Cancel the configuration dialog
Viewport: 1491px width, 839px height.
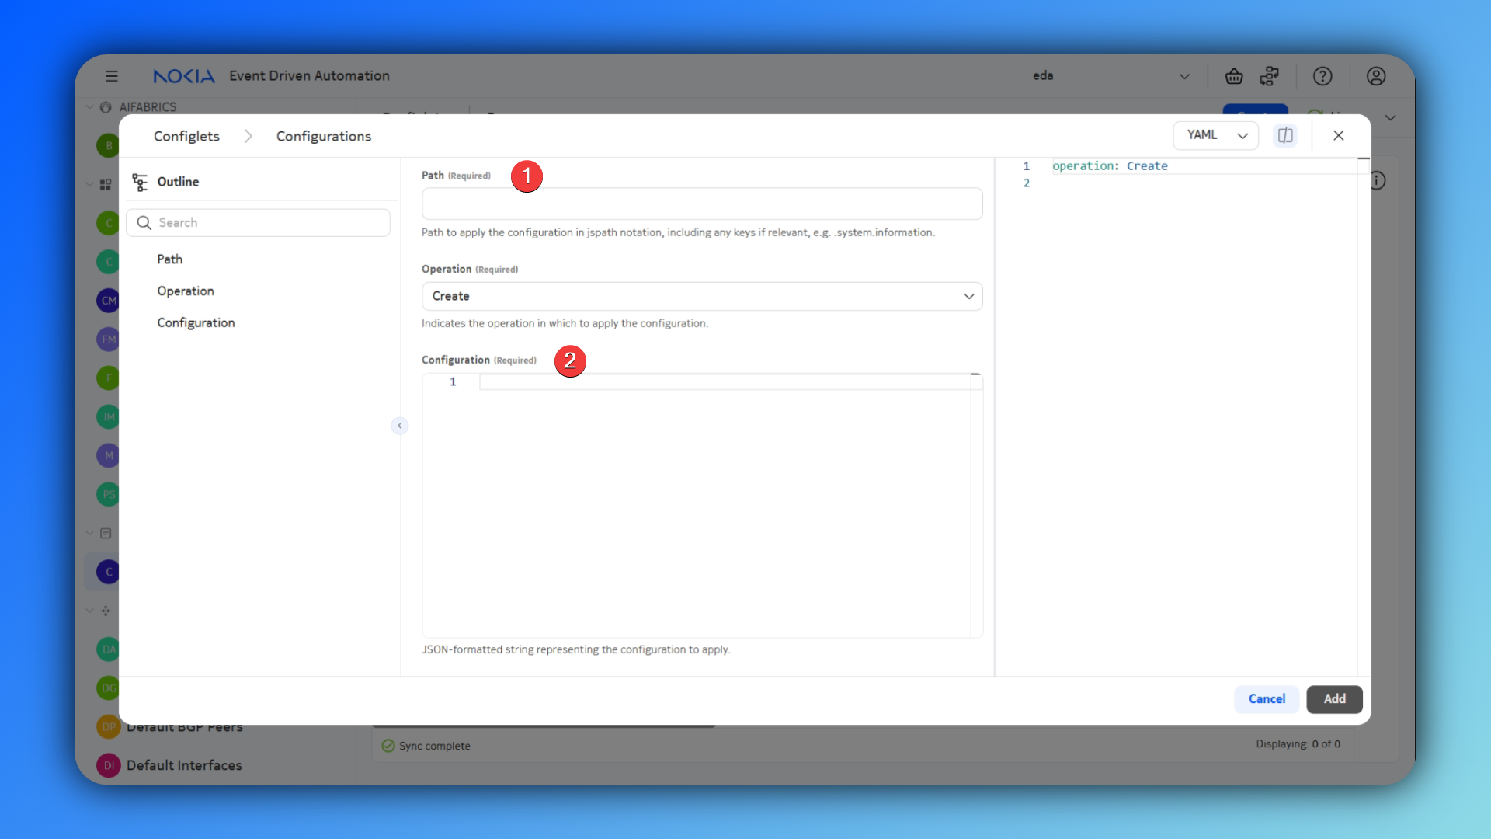coord(1267,699)
